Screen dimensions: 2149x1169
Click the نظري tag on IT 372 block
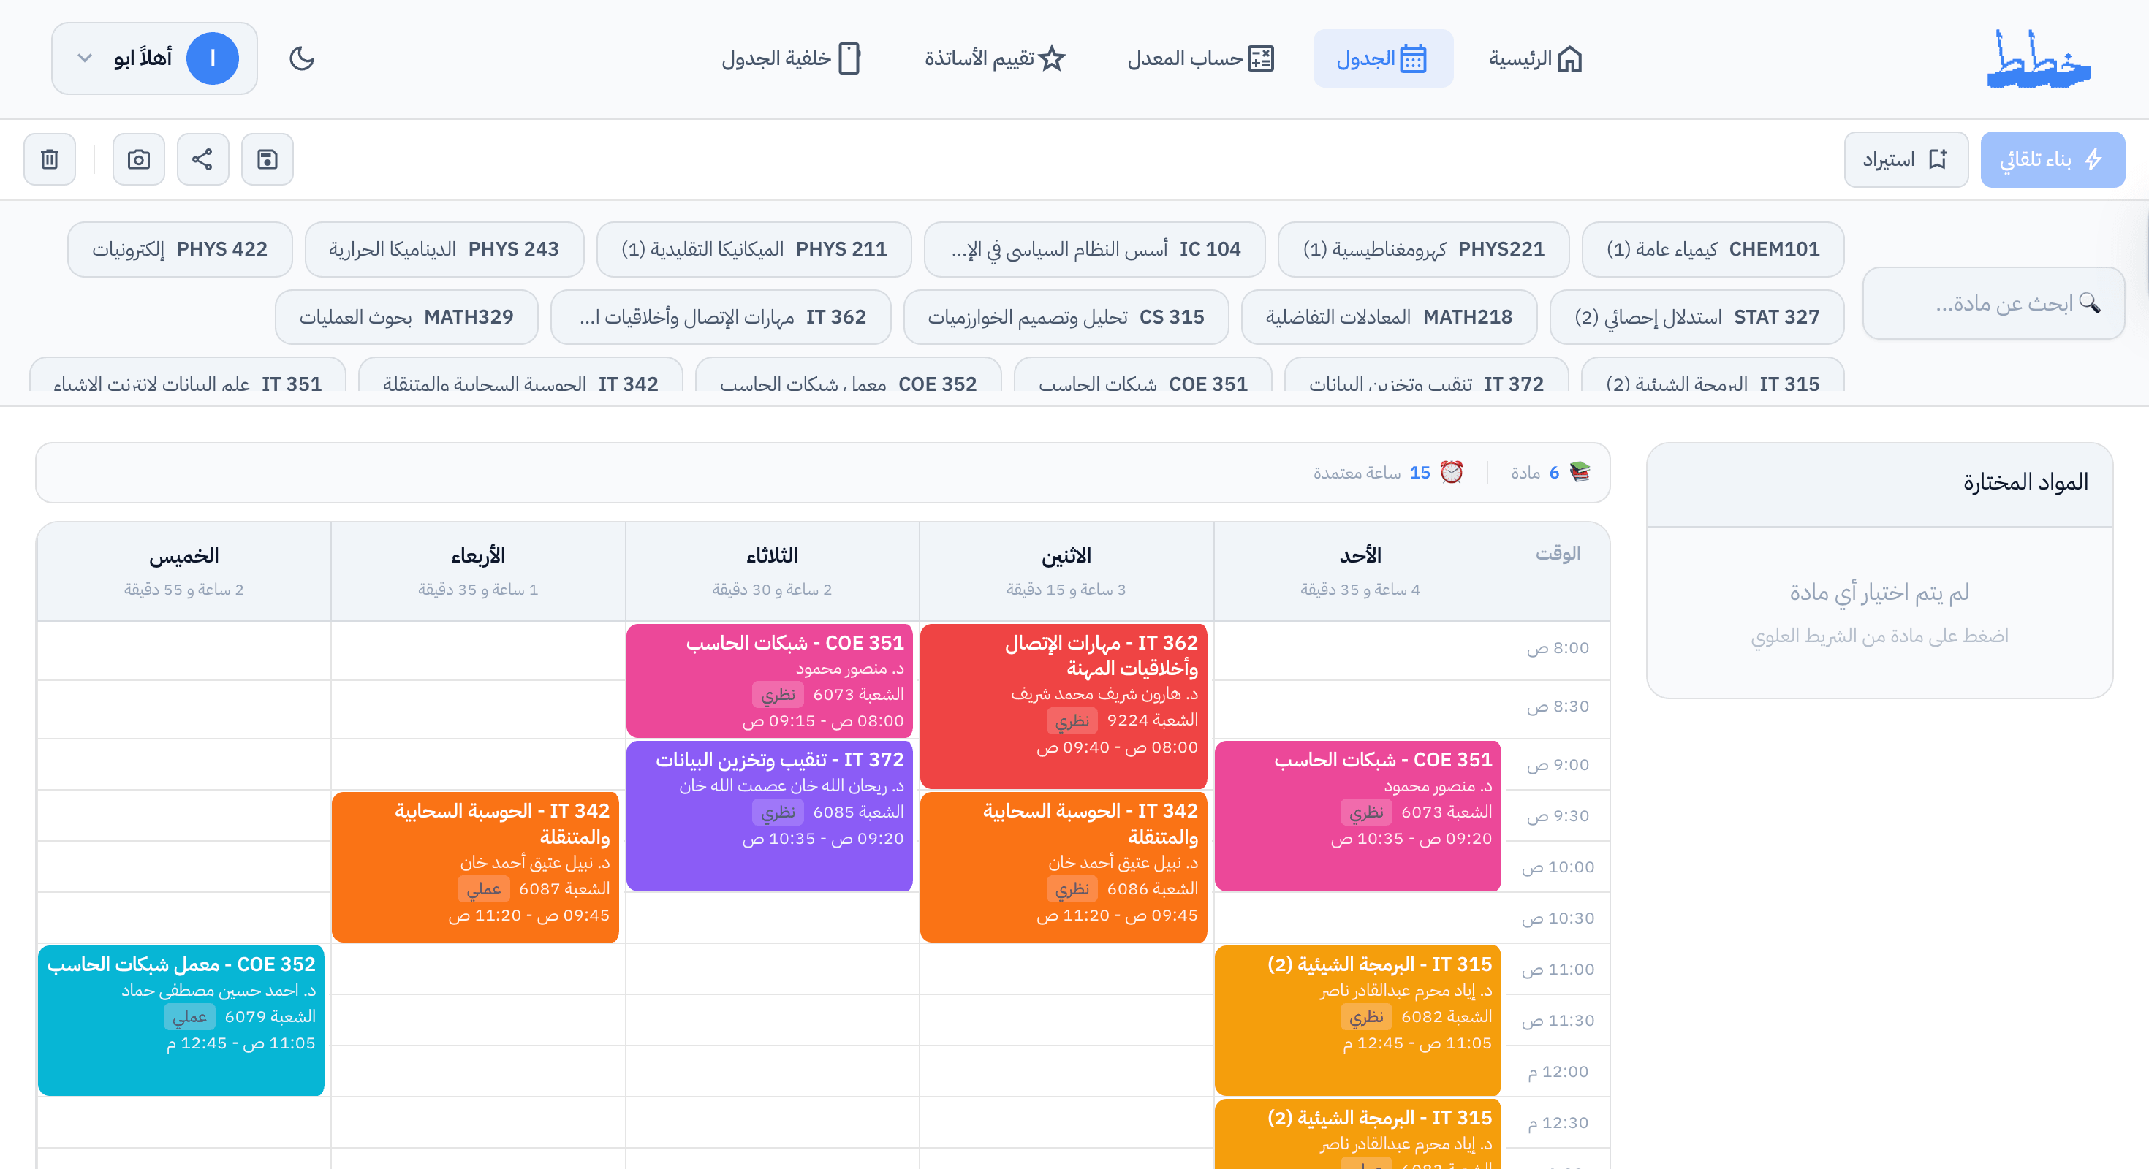(x=778, y=812)
